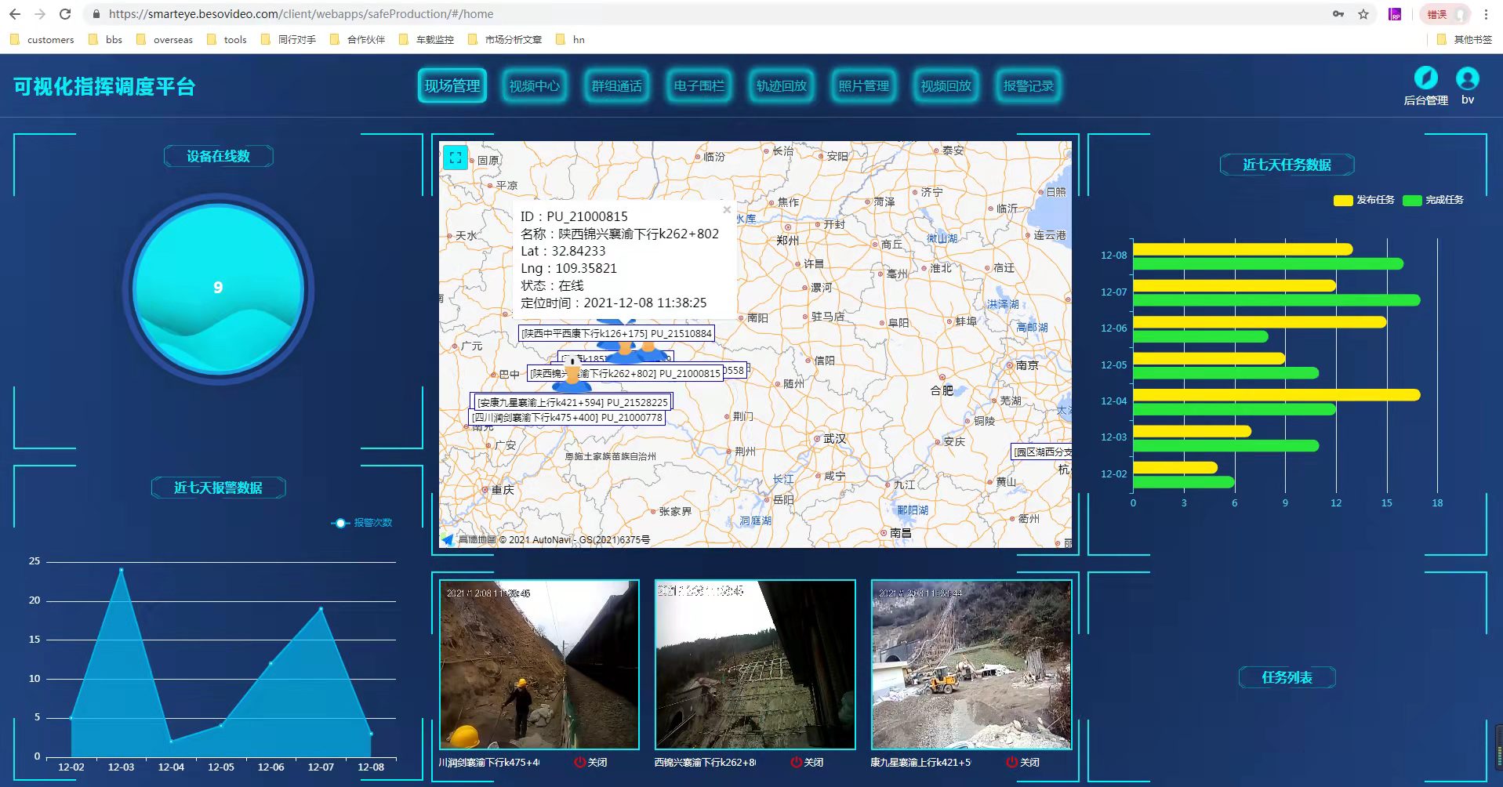Screen dimensions: 1503x787
Task: Expand the 其他书签 bookmarks folder
Action: click(1464, 39)
